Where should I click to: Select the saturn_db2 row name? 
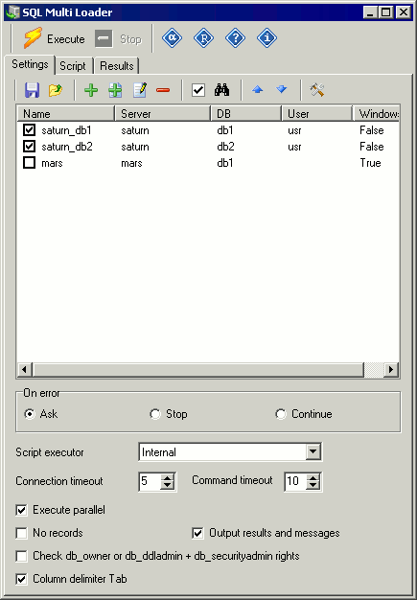(x=67, y=147)
